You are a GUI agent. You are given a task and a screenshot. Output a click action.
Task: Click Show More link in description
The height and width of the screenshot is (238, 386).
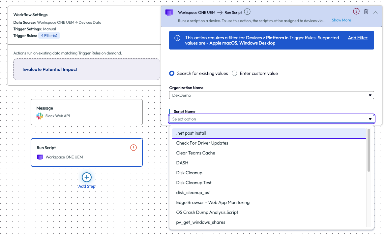[x=341, y=20]
